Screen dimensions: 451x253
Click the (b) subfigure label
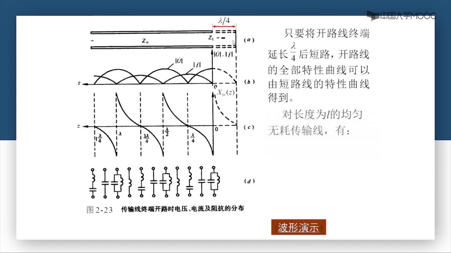[x=249, y=82]
